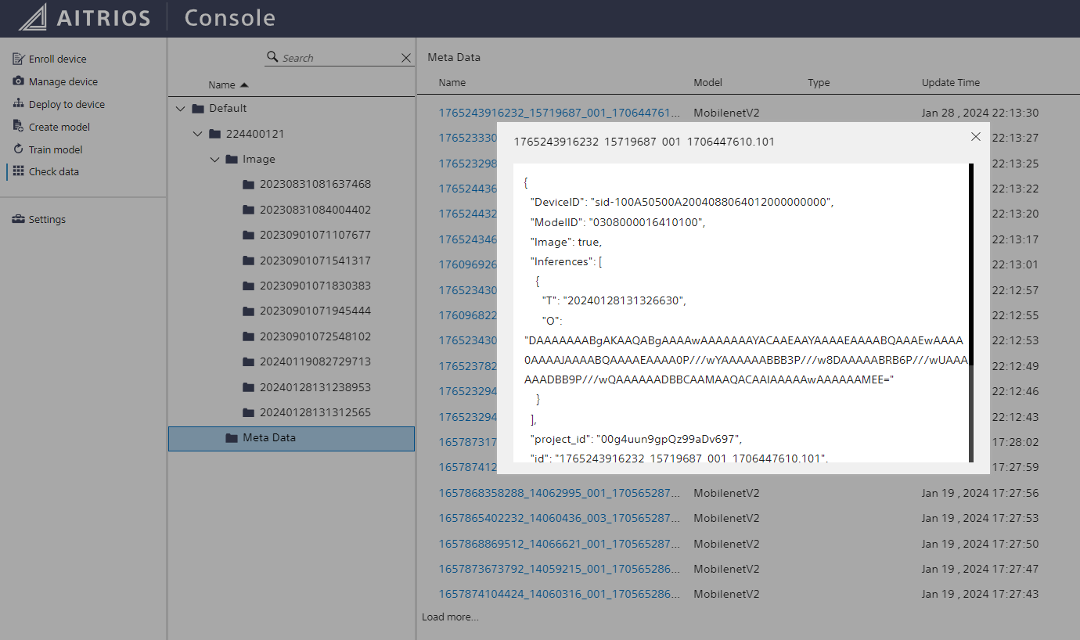Open metadata entry 1657868358288_14062995_001
Viewport: 1080px width, 640px height.
[559, 494]
